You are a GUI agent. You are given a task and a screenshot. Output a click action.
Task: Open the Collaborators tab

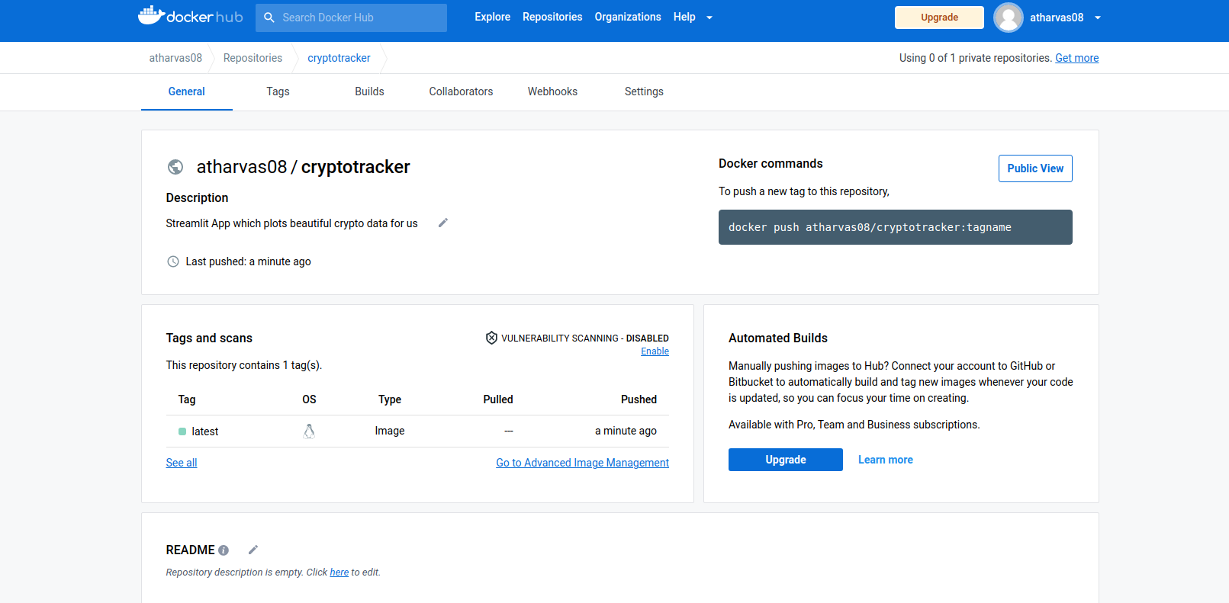coord(462,91)
